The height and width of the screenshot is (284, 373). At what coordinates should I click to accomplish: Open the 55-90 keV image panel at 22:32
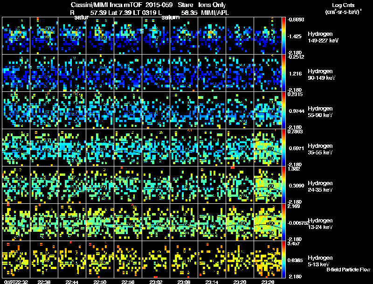[x=16, y=111]
